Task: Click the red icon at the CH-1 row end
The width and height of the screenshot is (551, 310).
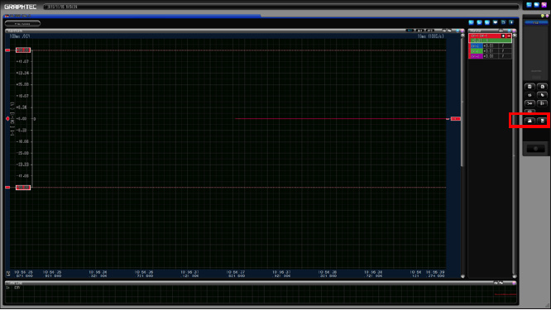Action: (x=509, y=36)
